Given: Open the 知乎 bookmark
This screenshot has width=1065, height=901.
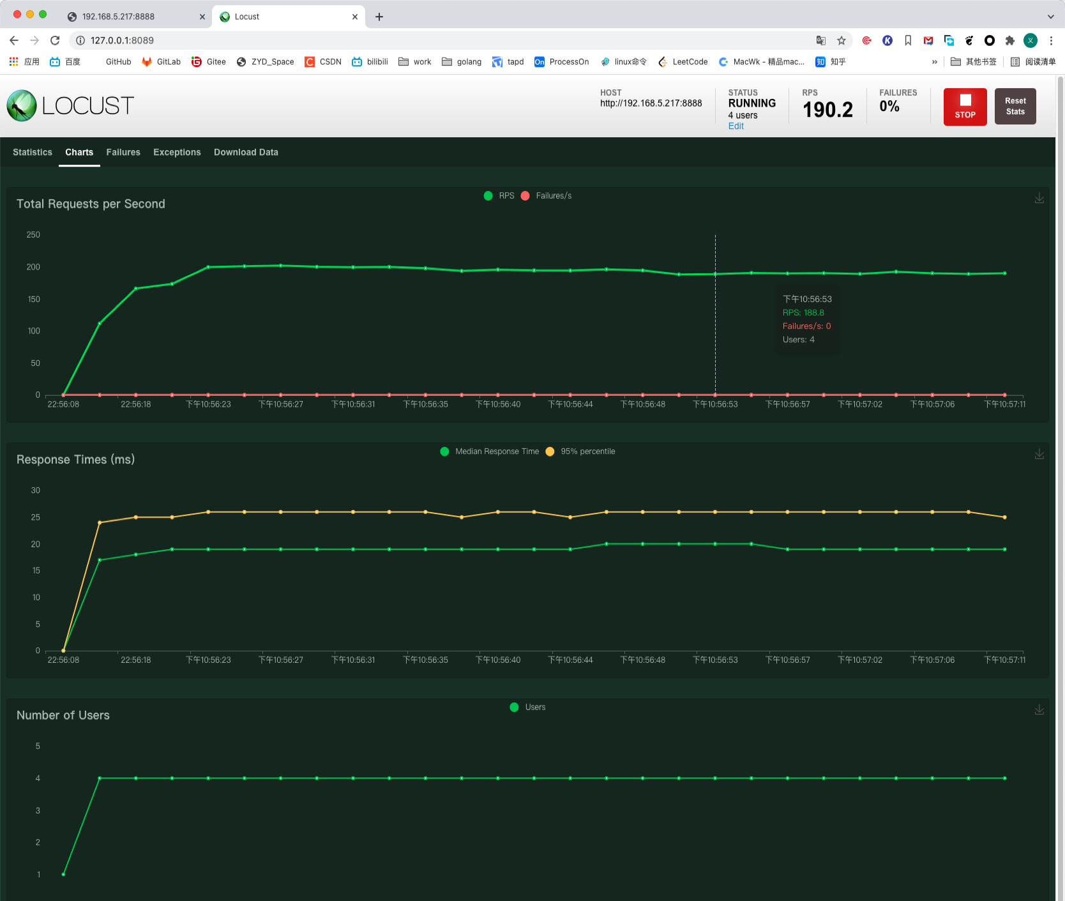Looking at the screenshot, I should [831, 62].
